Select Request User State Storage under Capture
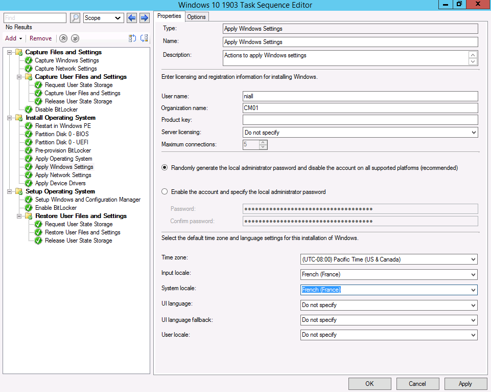The width and height of the screenshot is (491, 392). coord(79,85)
